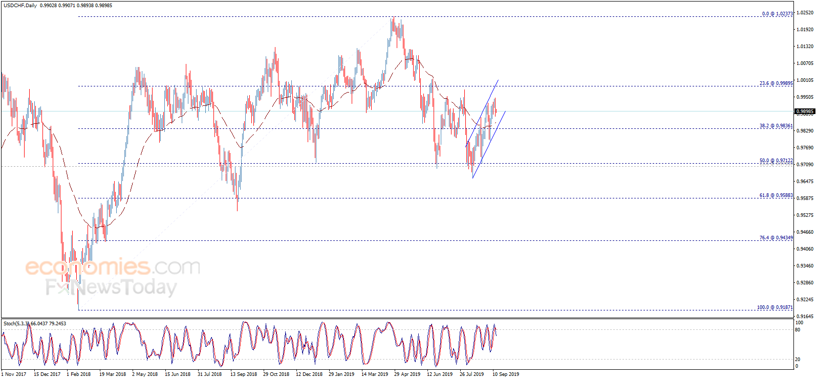This screenshot has height=380, width=817.
Task: Click the stochastic scale value 100
Action: [x=799, y=323]
